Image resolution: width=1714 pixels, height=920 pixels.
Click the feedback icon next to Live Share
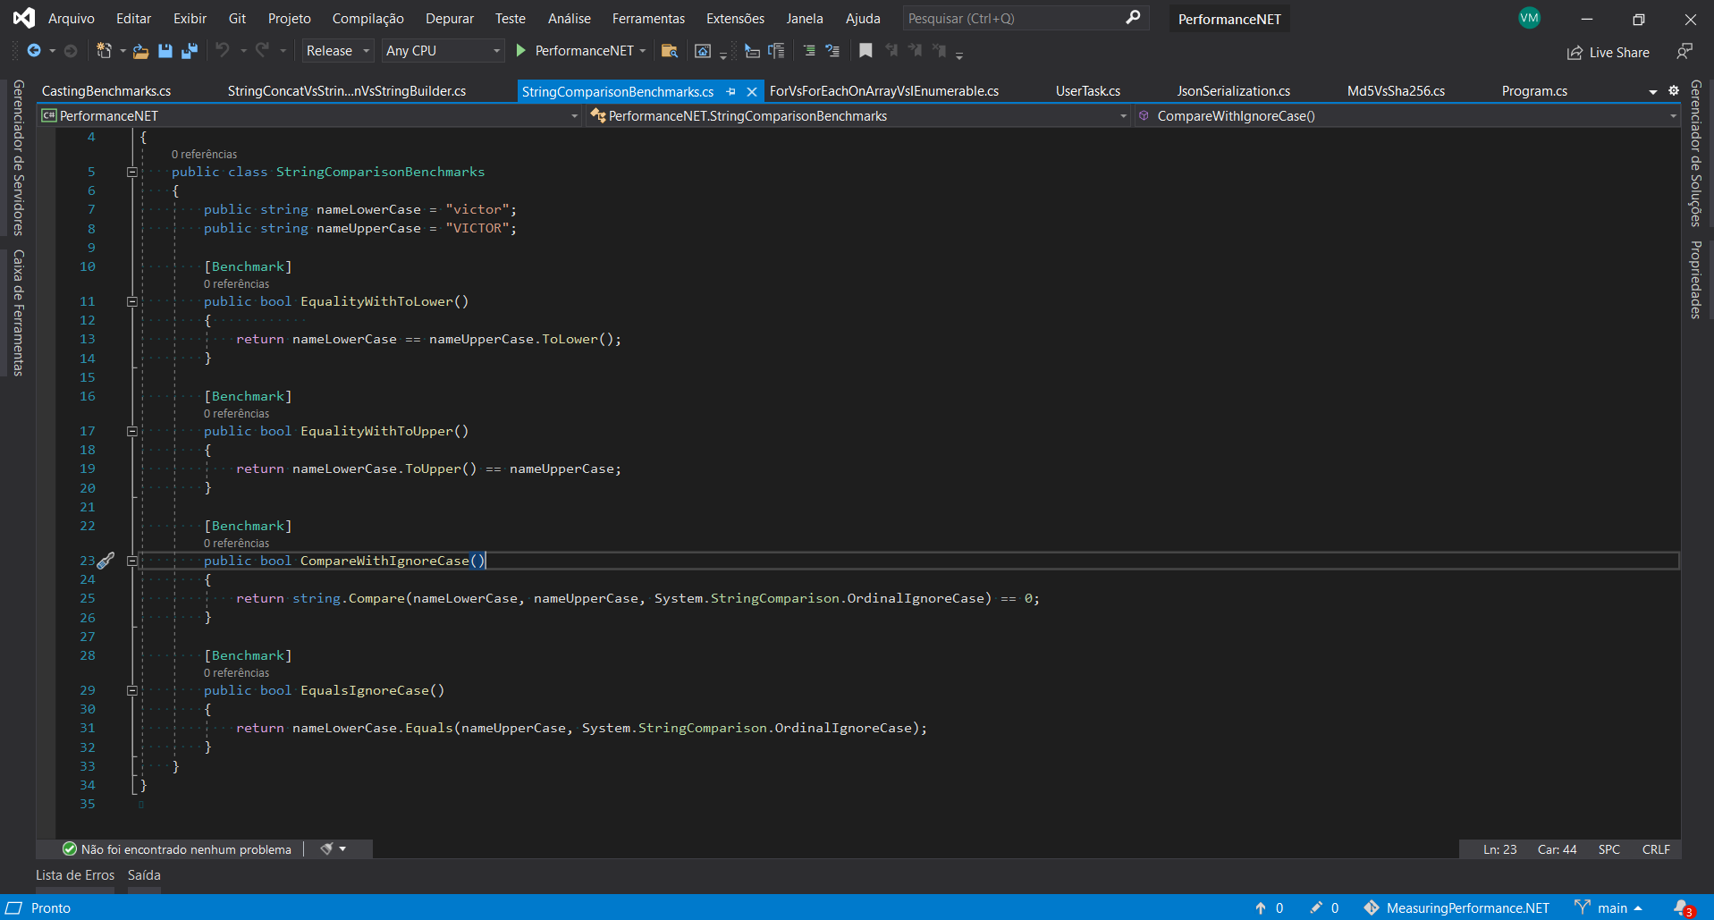point(1684,52)
